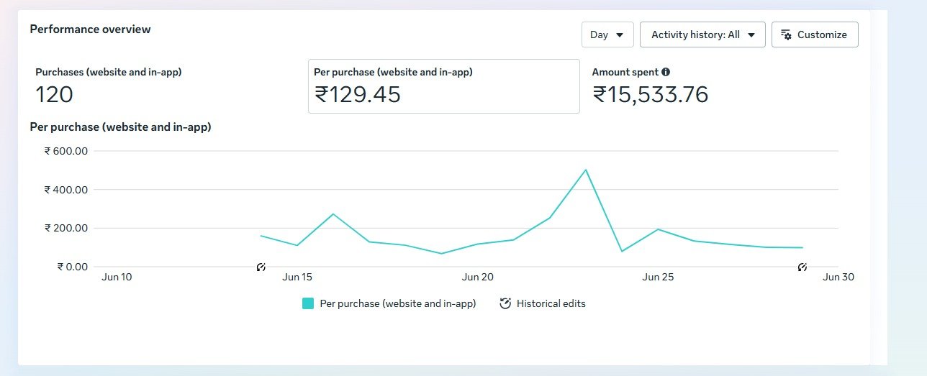Click the Customize button
Viewport: 927px width, 376px height.
814,35
